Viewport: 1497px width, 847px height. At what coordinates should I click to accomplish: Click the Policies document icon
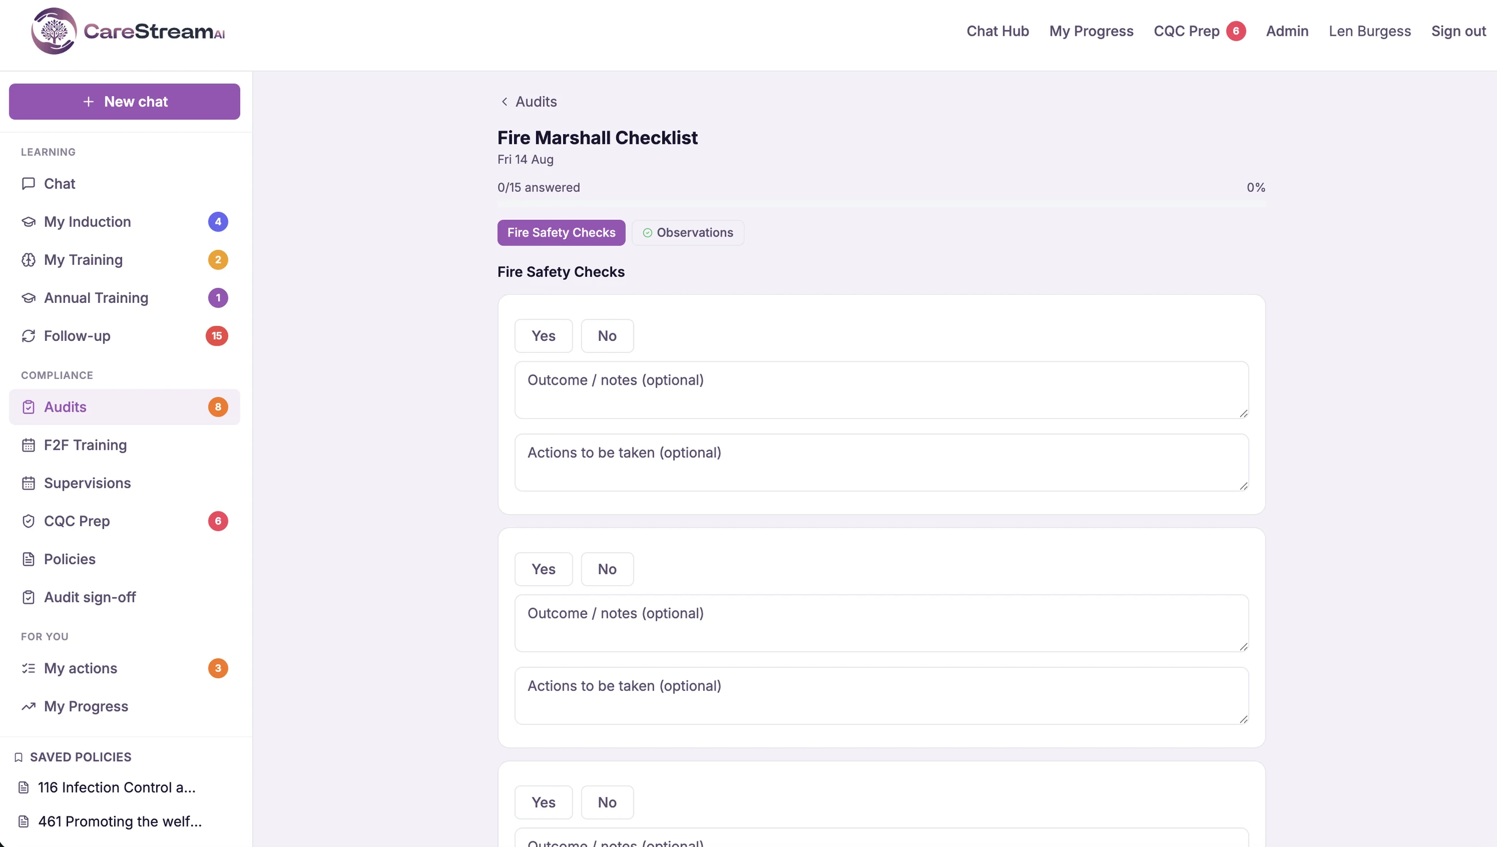(x=28, y=559)
